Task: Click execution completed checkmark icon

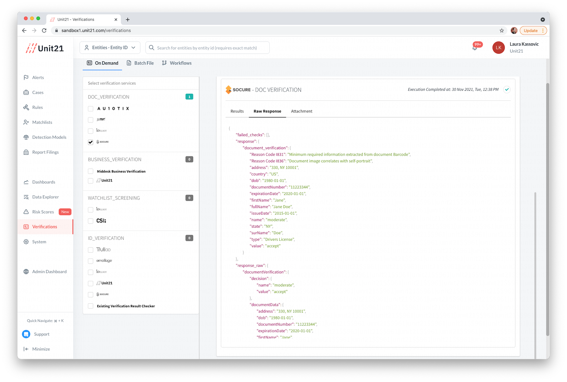Action: (507, 89)
